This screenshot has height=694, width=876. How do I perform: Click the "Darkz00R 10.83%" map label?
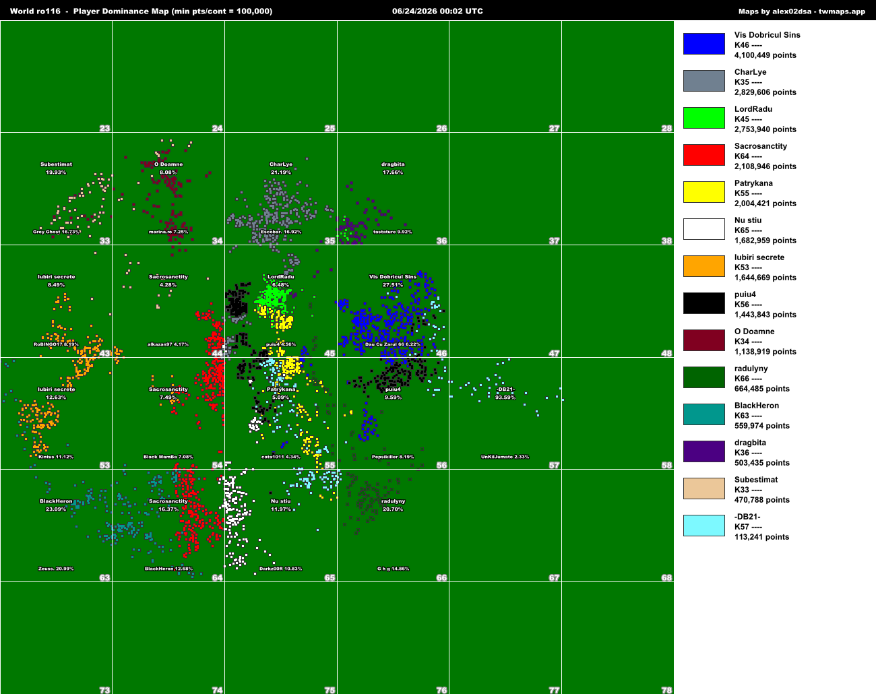(281, 569)
